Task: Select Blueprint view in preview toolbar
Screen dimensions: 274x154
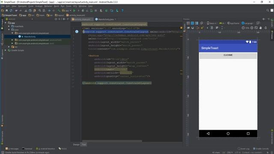Action: coord(192,23)
